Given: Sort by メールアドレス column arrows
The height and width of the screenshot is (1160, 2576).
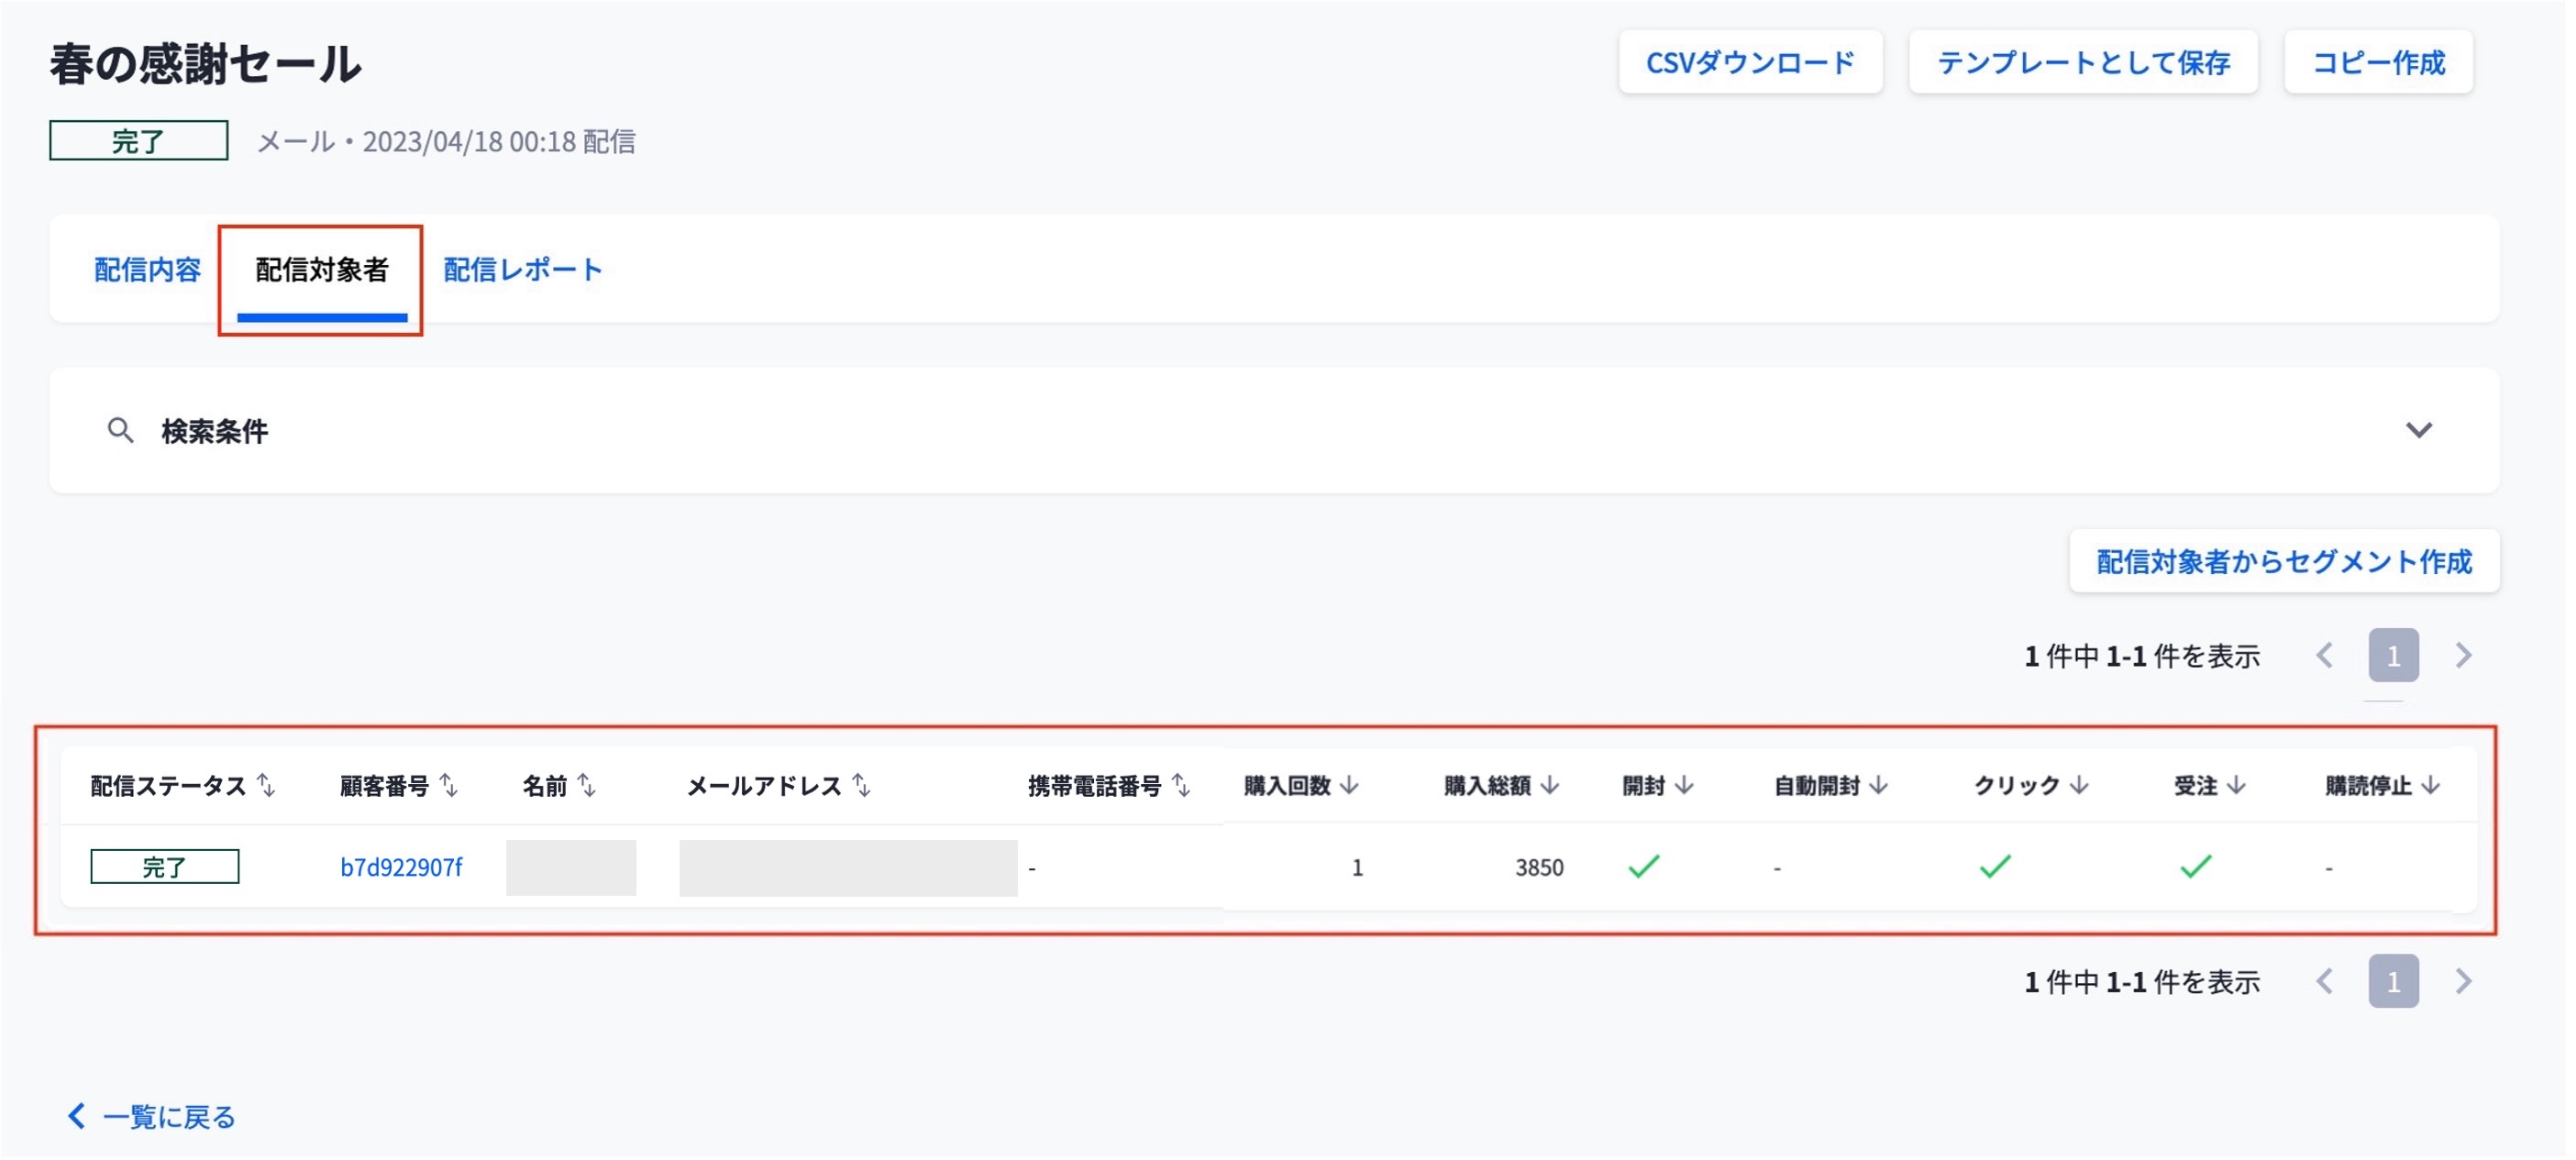Looking at the screenshot, I should 862,786.
